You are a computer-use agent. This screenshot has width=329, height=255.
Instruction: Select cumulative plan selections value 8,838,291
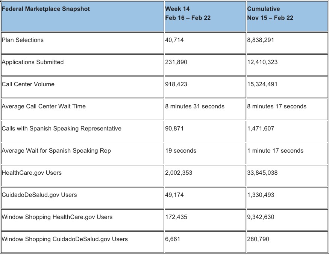point(261,40)
